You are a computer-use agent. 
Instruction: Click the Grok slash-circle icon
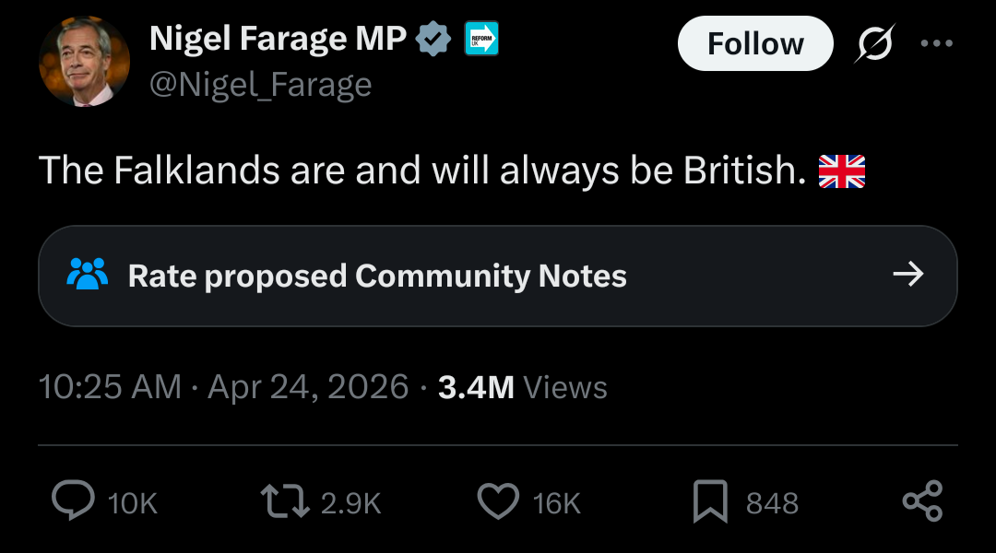872,43
